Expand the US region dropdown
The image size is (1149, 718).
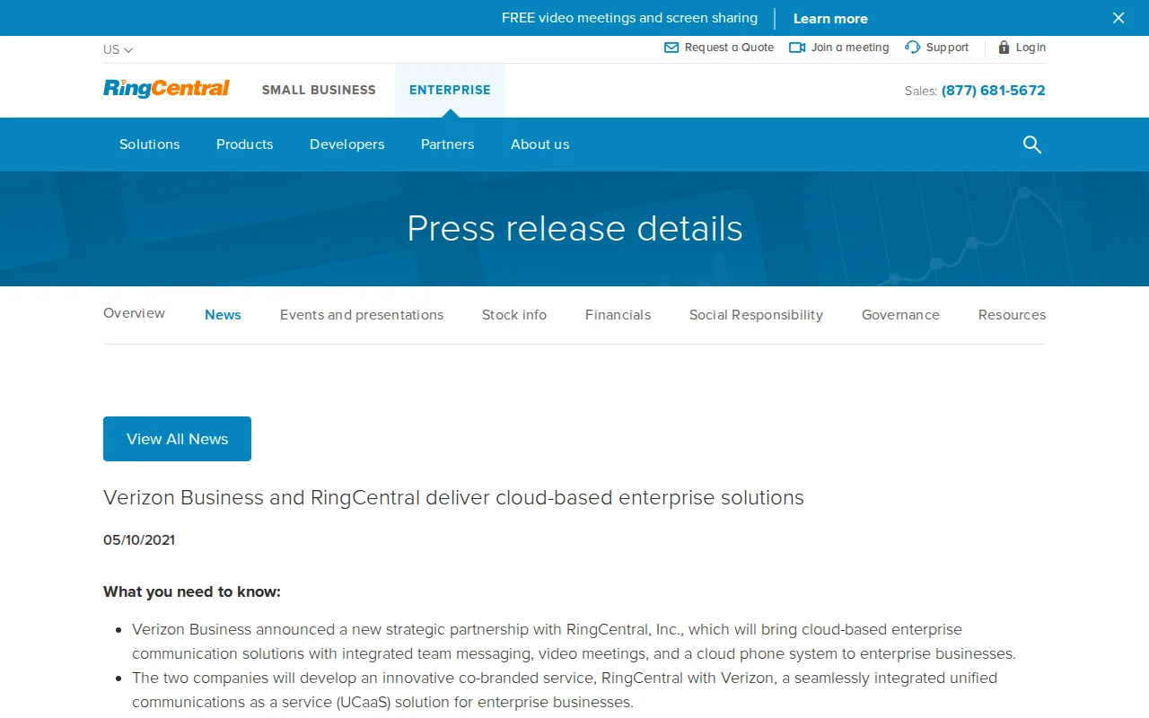pos(118,50)
